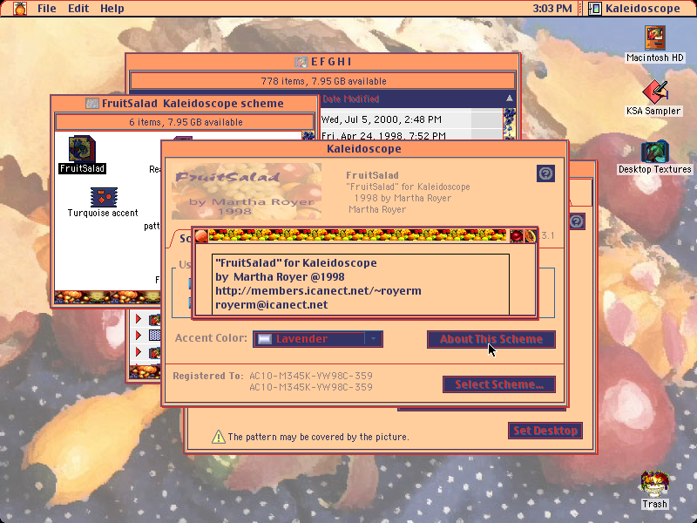Screen dimensions: 697x523
Task: Click the fruit-patterned horizontal scrollbar in FruitSalad window
Action: click(107, 296)
